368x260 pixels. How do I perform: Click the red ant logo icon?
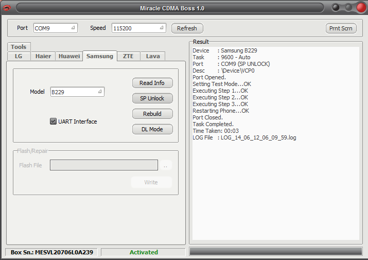click(7, 8)
